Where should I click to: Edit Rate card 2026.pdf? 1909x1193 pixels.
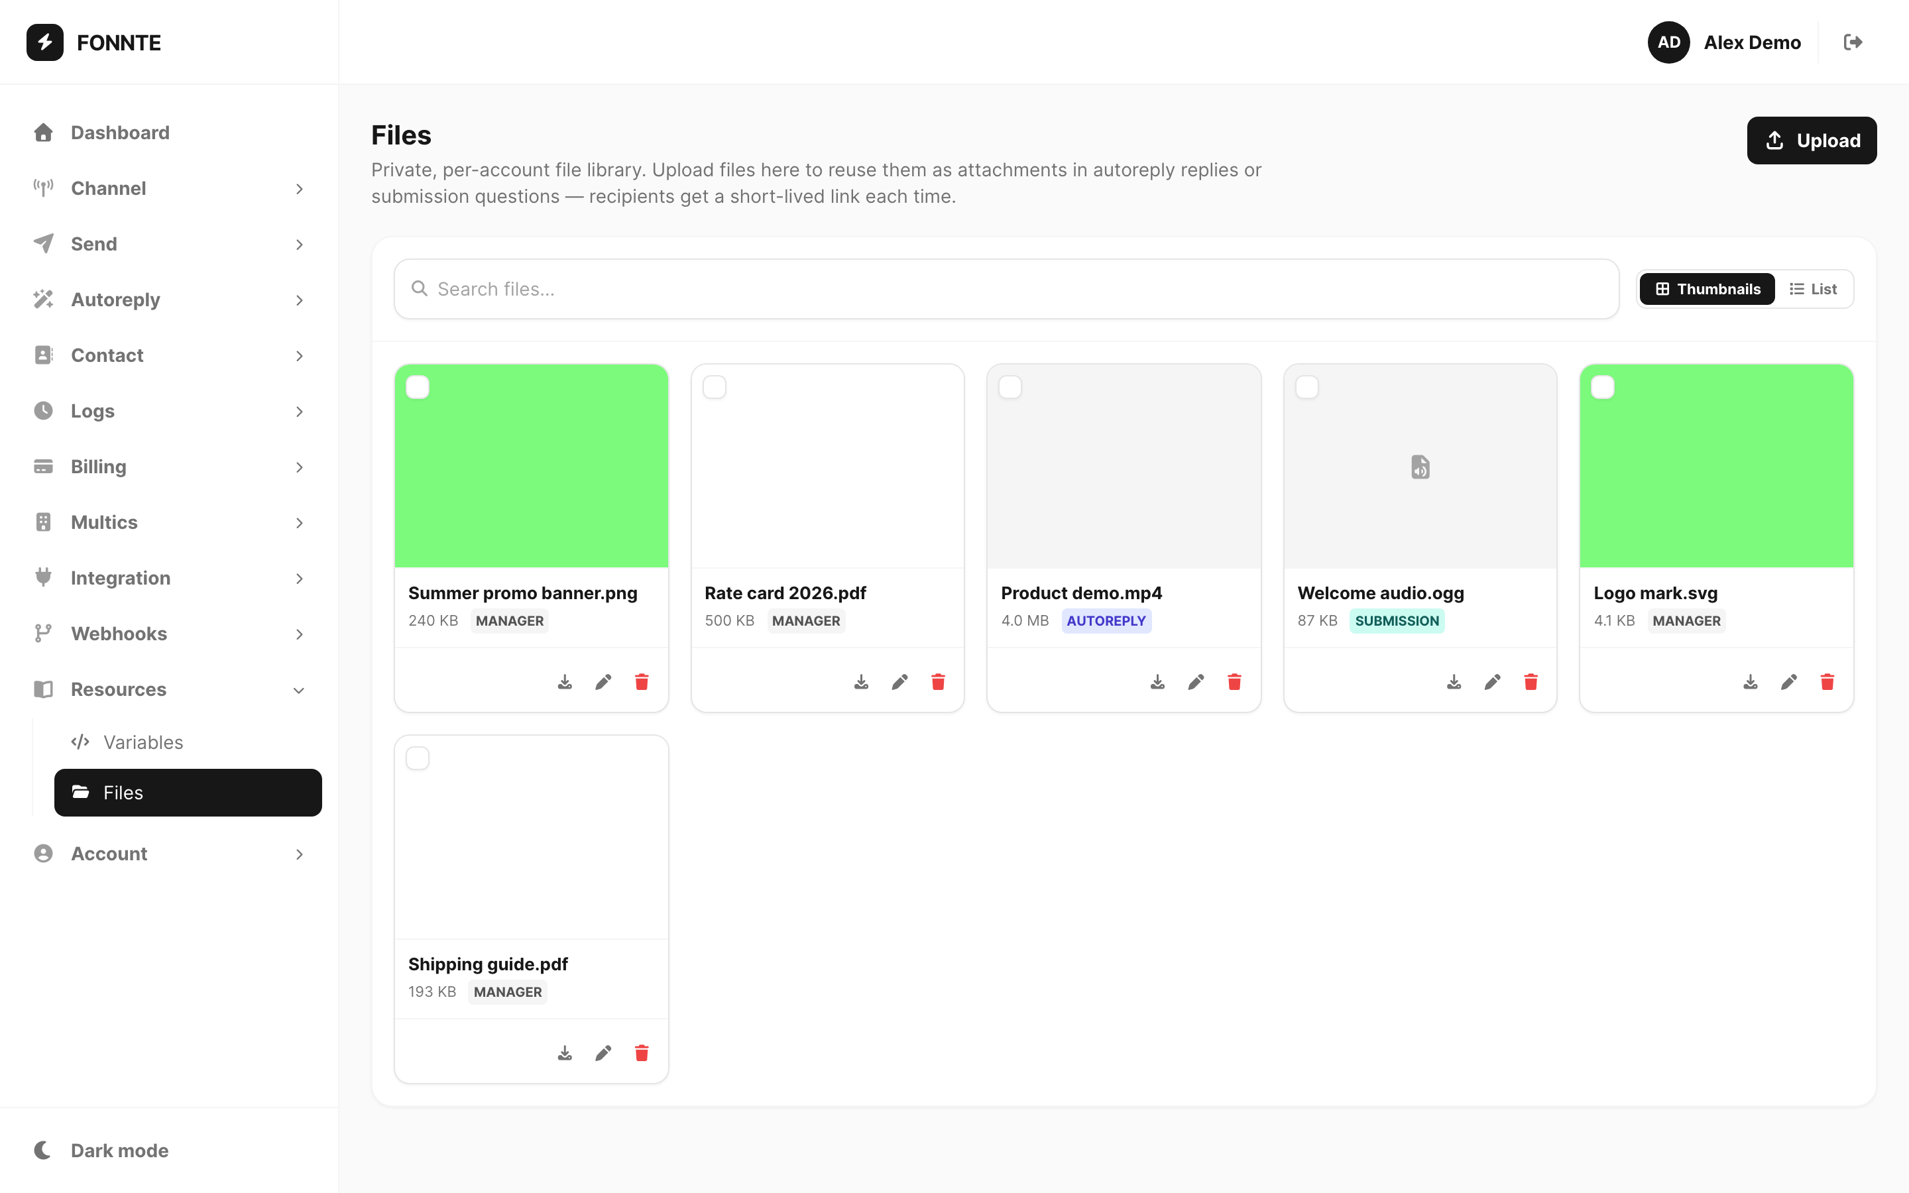click(x=899, y=682)
